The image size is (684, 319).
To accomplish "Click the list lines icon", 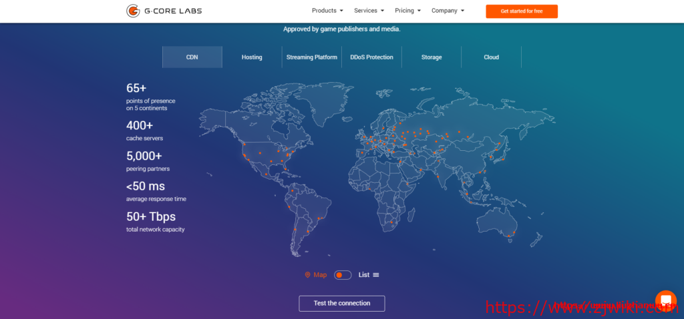I will [x=376, y=275].
